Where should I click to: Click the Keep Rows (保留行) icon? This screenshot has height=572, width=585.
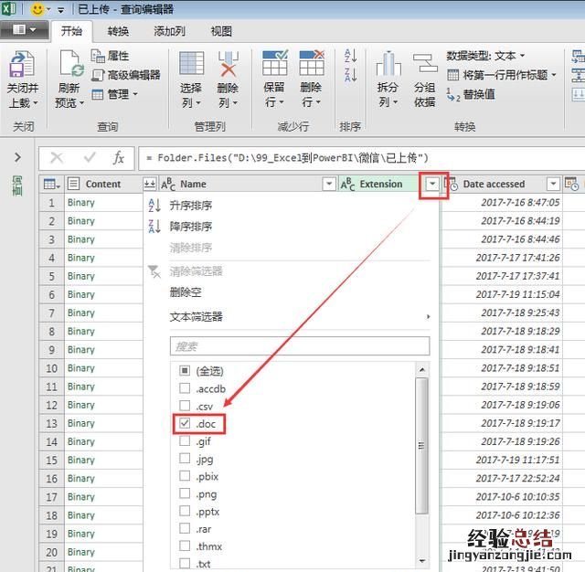click(x=275, y=63)
